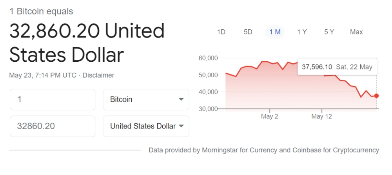Click the red data point on chart
392x175 pixels.
pyautogui.click(x=376, y=96)
